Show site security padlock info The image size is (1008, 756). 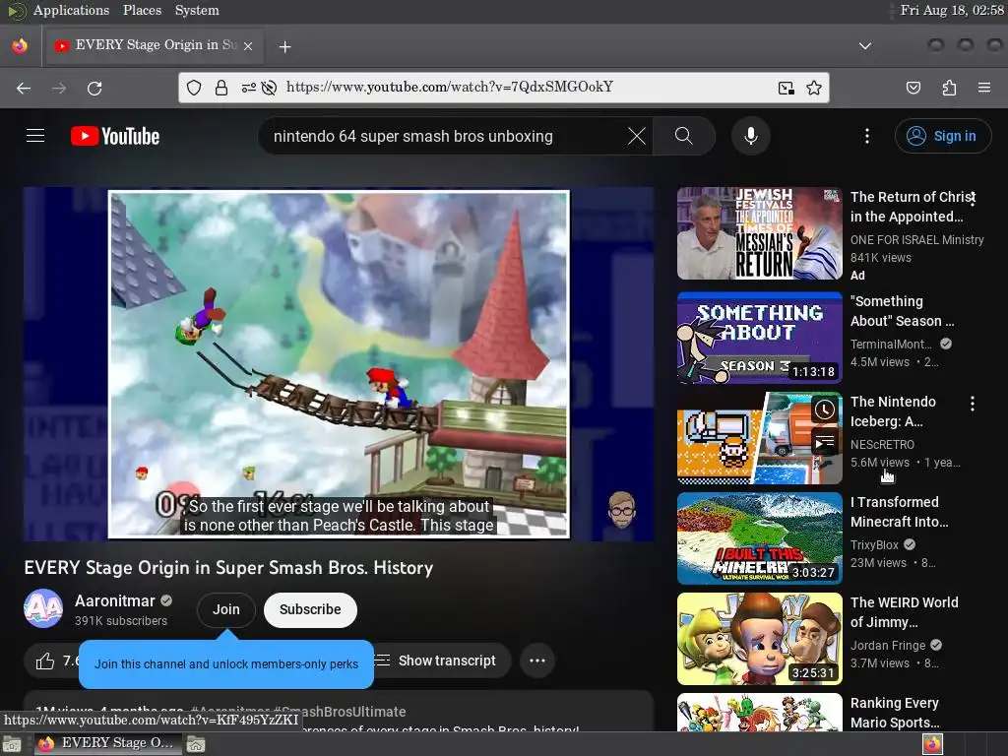pos(221,88)
